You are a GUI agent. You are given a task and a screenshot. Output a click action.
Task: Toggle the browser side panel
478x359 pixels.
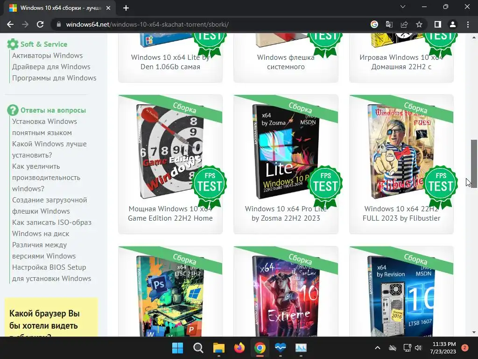pos(438,24)
